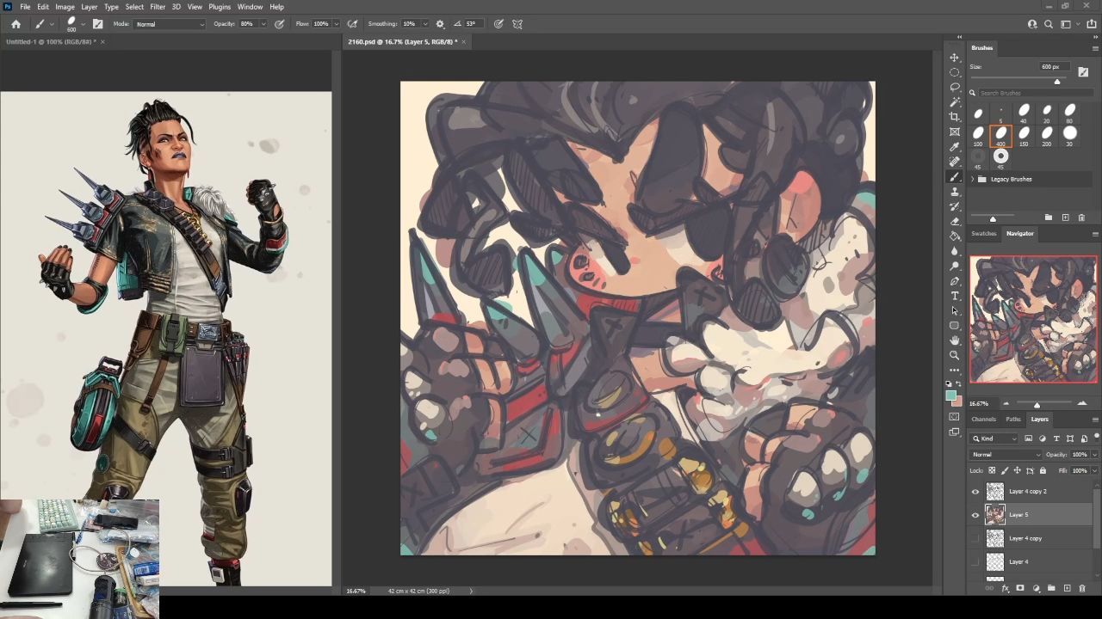
Task: Open Opacity dropdown arrow in options bar
Action: coord(263,24)
